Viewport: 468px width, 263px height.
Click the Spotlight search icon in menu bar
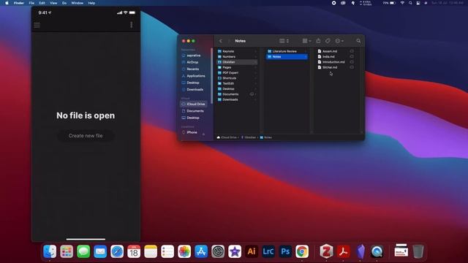click(410, 3)
